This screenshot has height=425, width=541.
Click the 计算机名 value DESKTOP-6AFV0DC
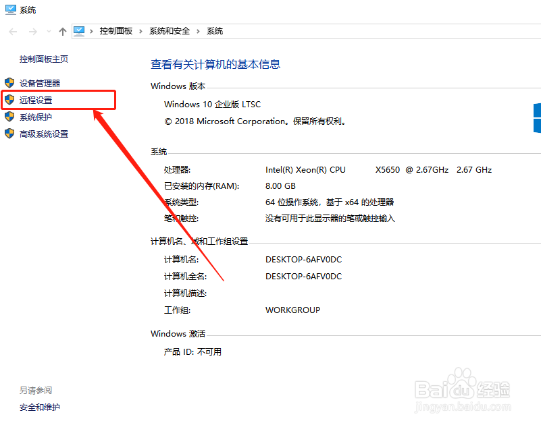[304, 259]
